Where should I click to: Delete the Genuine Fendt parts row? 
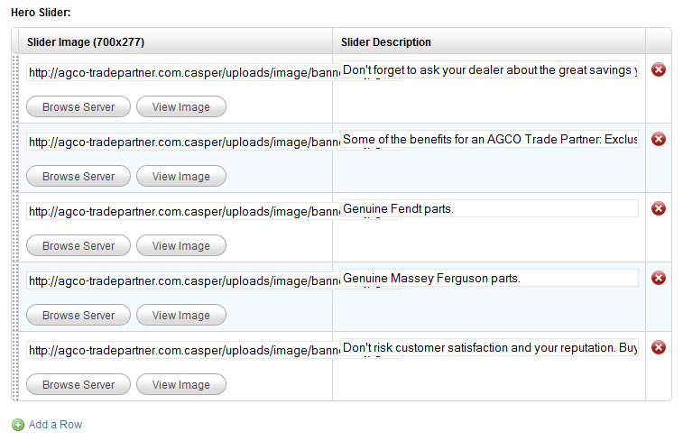(x=658, y=208)
